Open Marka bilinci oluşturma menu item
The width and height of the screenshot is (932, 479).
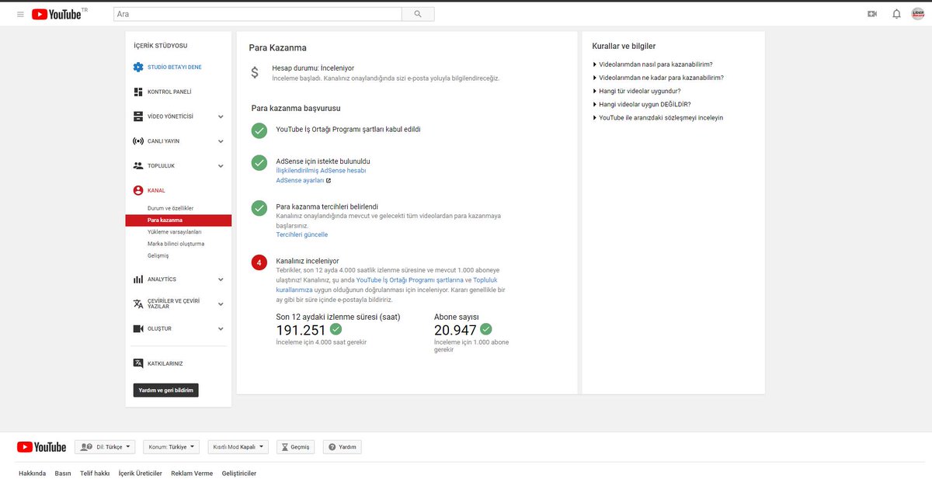point(178,244)
